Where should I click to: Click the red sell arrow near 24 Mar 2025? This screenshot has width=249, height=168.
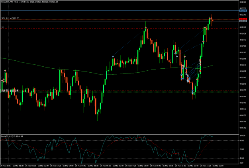pyautogui.click(x=5, y=71)
